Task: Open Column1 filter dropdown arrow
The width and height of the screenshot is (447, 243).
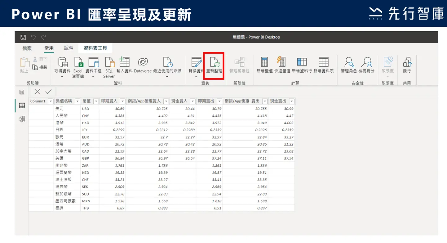Action: tap(50, 101)
